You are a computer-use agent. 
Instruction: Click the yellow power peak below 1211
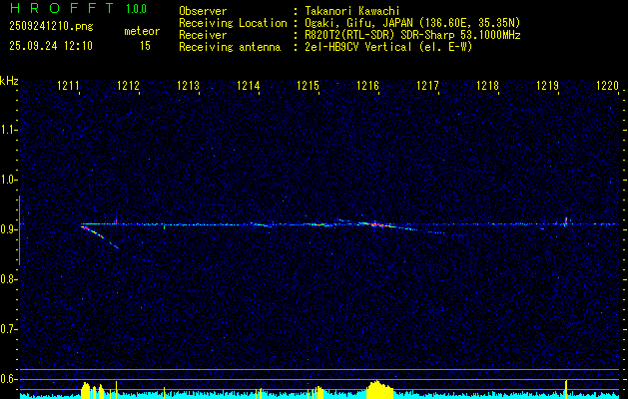(87, 388)
